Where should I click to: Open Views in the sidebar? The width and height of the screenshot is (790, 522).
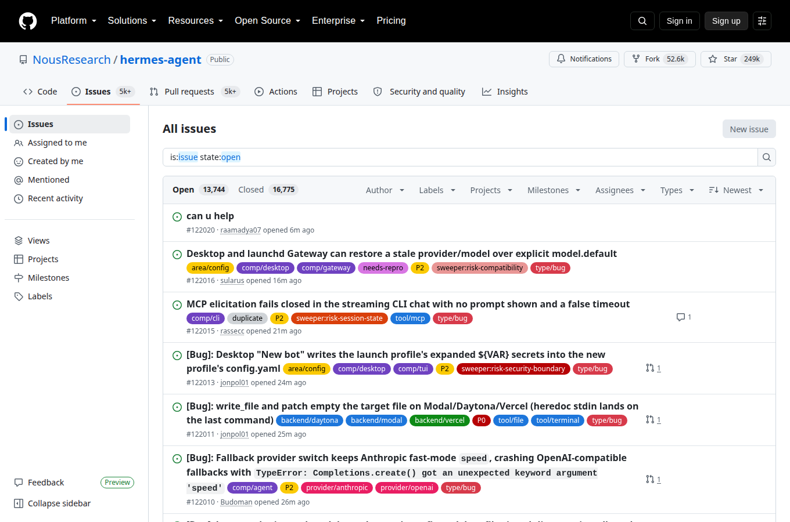[70, 241]
